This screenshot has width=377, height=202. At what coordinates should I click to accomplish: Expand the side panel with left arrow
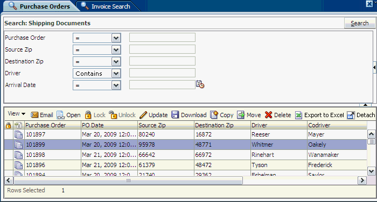tap(375, 67)
